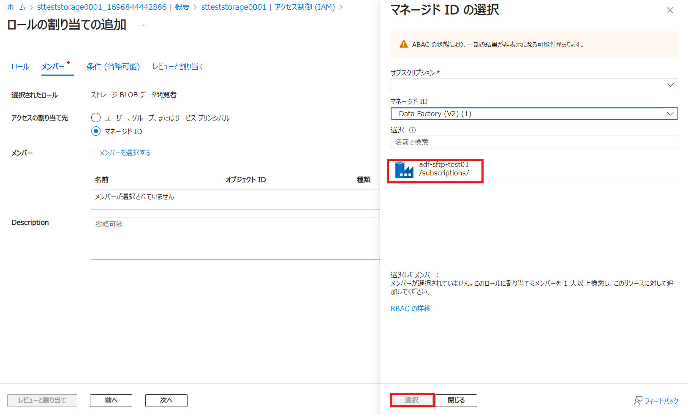The height and width of the screenshot is (415, 688).
Task: Click the 選択 button at panel bottom
Action: [412, 400]
